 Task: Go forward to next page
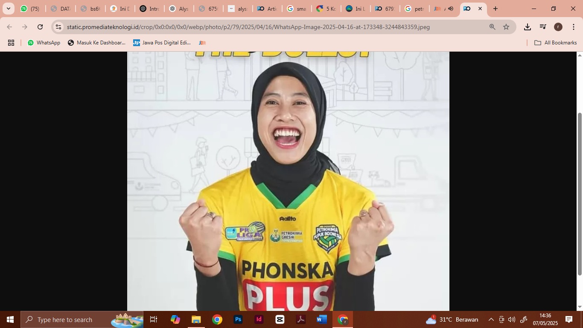(25, 27)
